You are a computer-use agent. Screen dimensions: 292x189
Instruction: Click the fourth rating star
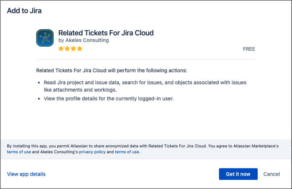[x=80, y=49]
